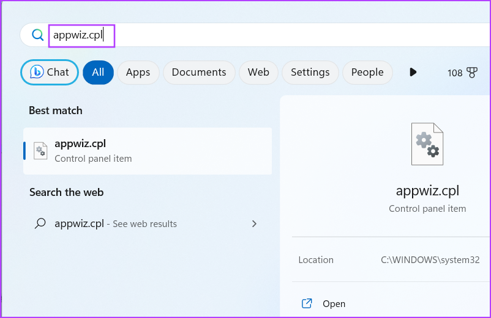Screen dimensions: 491x318
Task: Switch to the Apps filter tab
Action: 138,73
